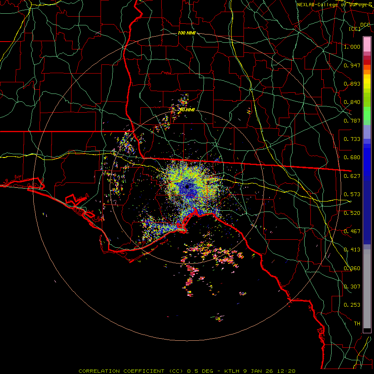374x374 pixels.
Task: Select the 0.253 scale value
Action: tap(352, 305)
